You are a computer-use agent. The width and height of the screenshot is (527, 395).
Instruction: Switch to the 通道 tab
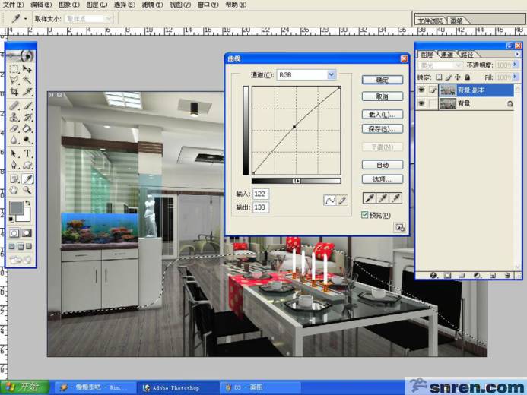[x=447, y=55]
